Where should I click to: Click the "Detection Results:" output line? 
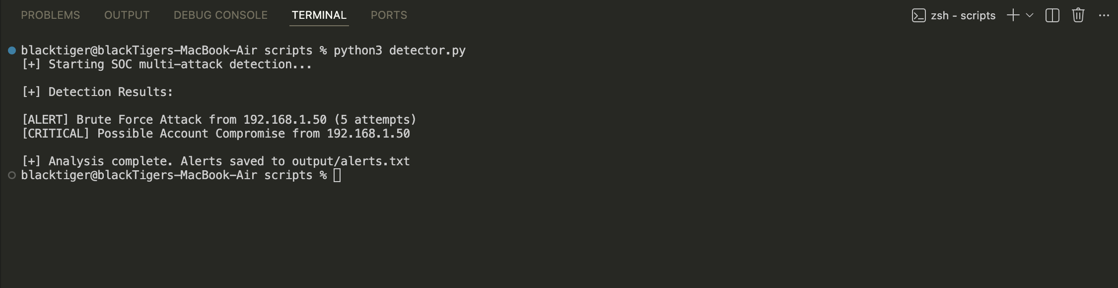[110, 92]
